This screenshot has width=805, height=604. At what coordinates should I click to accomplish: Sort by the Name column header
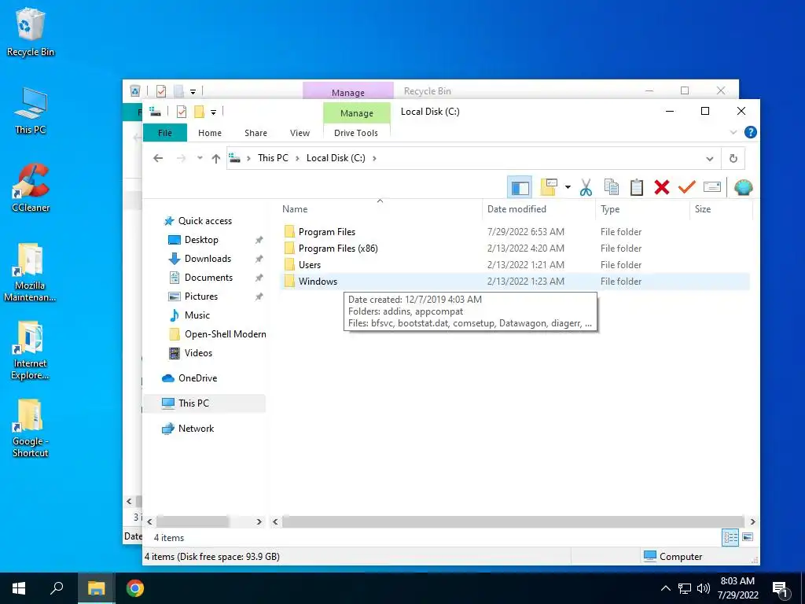tap(380, 209)
